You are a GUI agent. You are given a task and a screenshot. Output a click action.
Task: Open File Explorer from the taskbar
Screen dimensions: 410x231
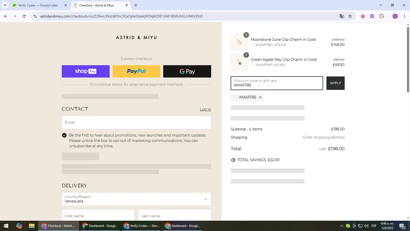32,226
